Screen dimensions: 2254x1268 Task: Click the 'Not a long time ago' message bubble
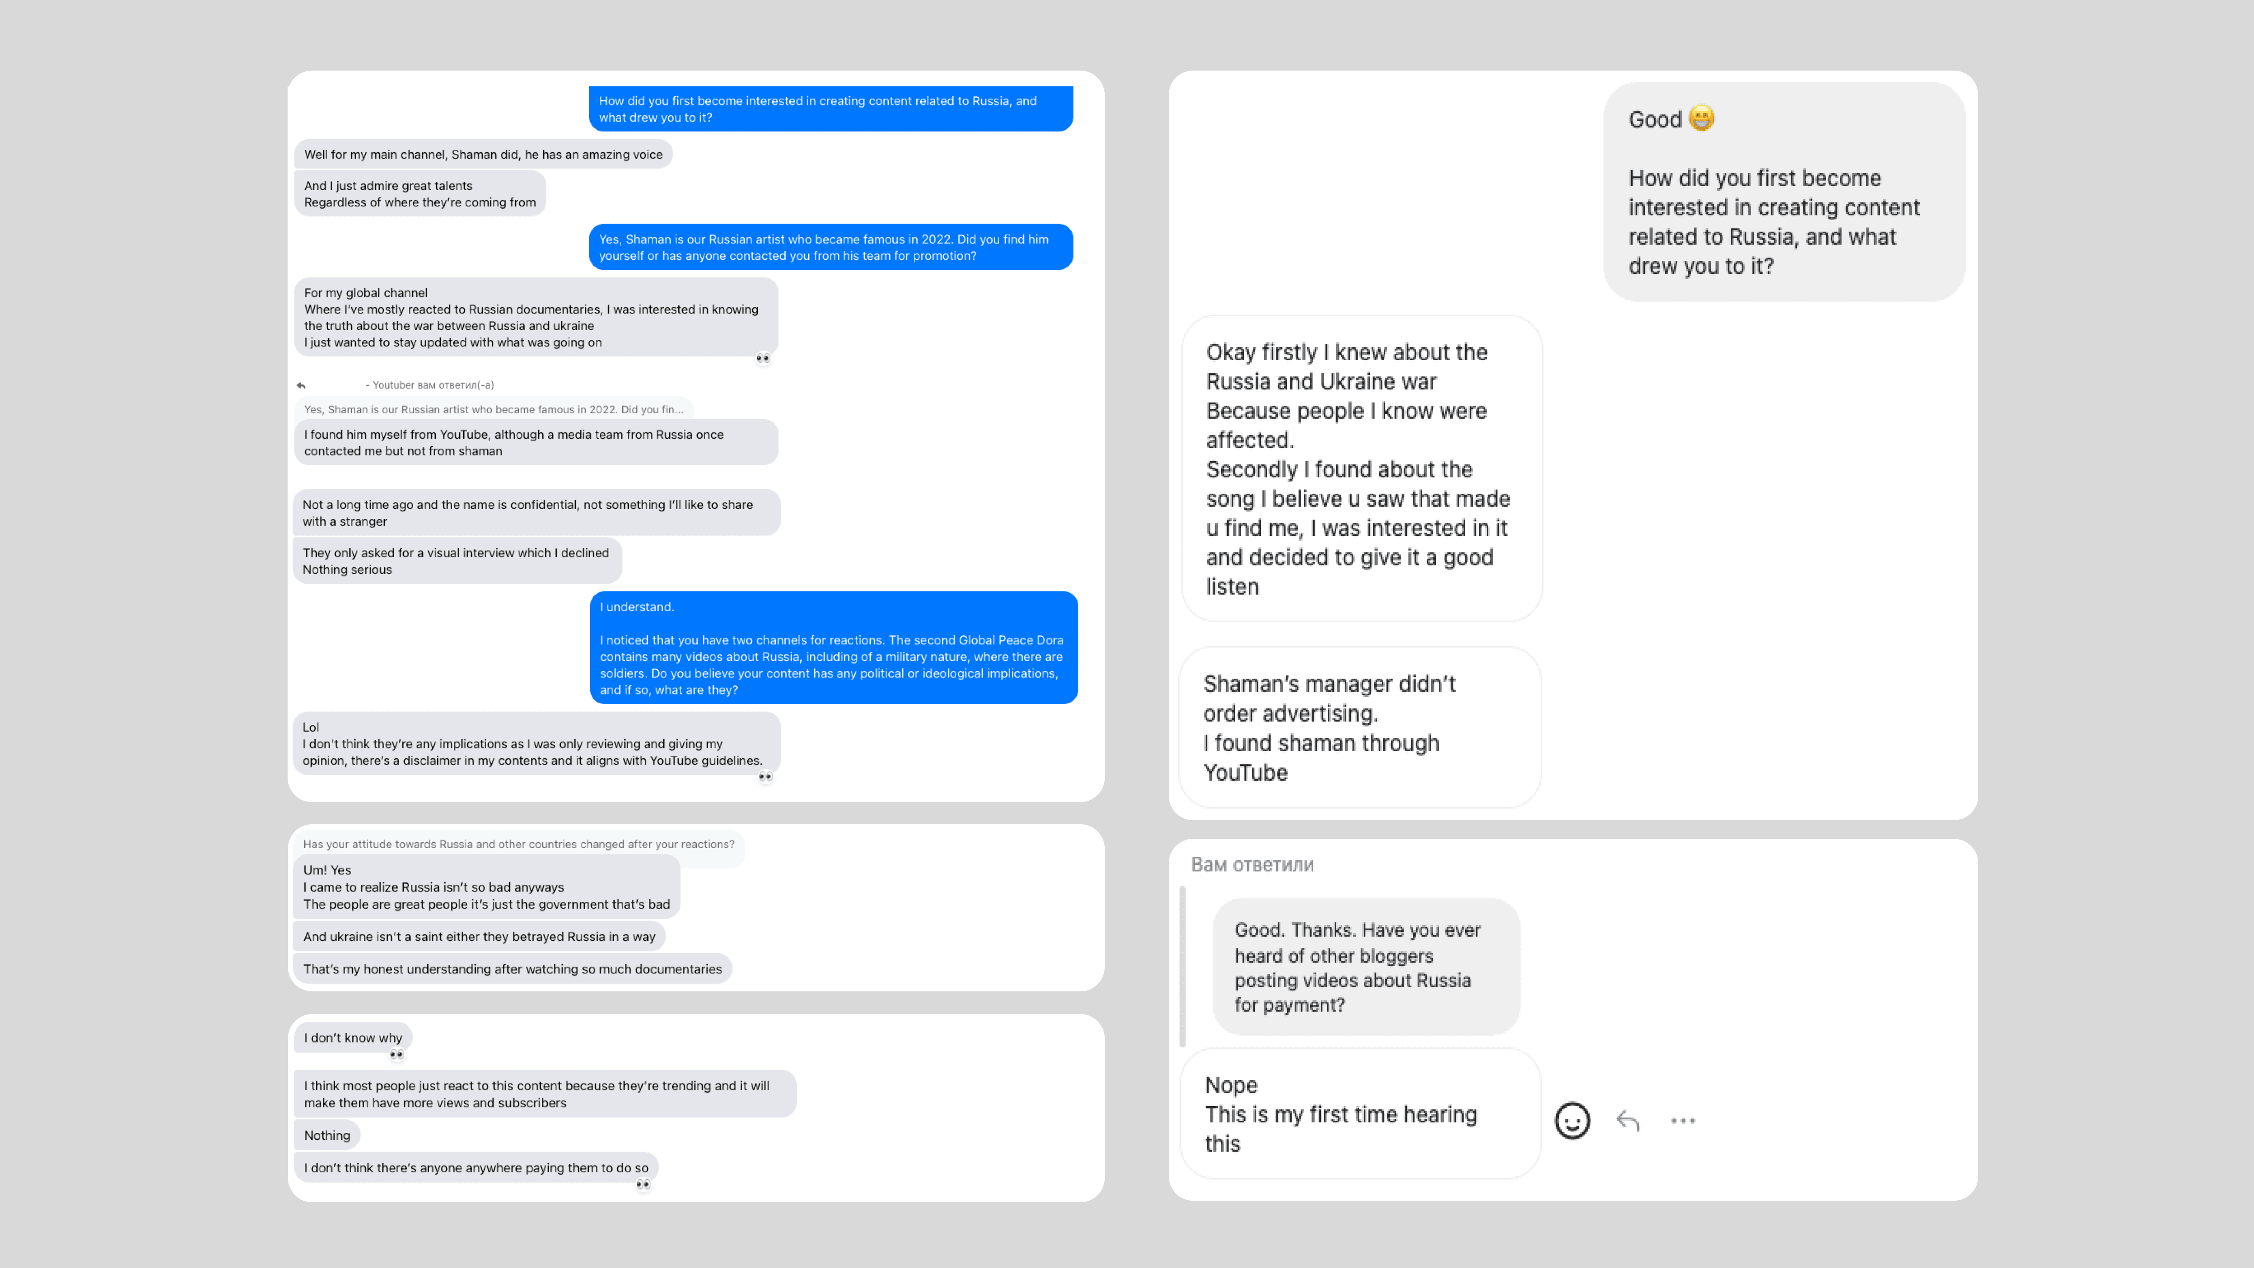pyautogui.click(x=535, y=513)
